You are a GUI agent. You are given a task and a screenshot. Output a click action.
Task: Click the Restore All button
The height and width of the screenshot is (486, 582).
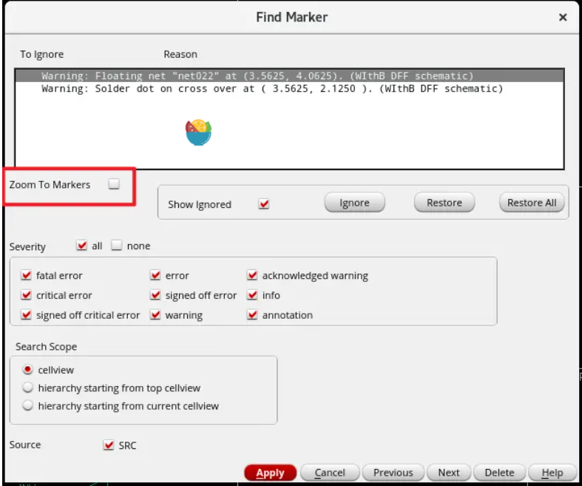532,203
